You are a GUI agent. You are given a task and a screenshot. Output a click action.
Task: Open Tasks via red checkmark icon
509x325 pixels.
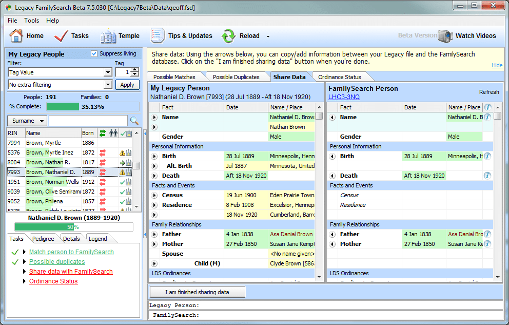[x=61, y=36]
